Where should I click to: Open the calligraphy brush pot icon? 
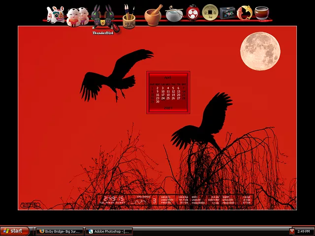pos(129,17)
